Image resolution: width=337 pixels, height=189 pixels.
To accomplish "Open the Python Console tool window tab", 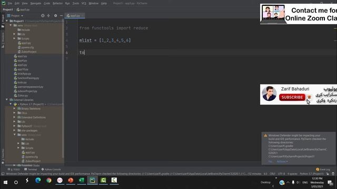I will tap(51, 169).
